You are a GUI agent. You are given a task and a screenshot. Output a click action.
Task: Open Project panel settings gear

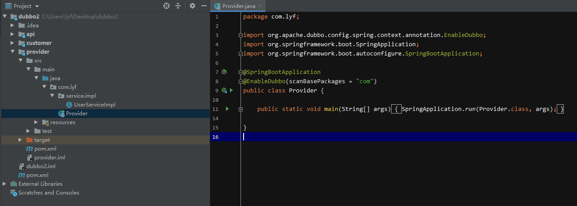[192, 6]
